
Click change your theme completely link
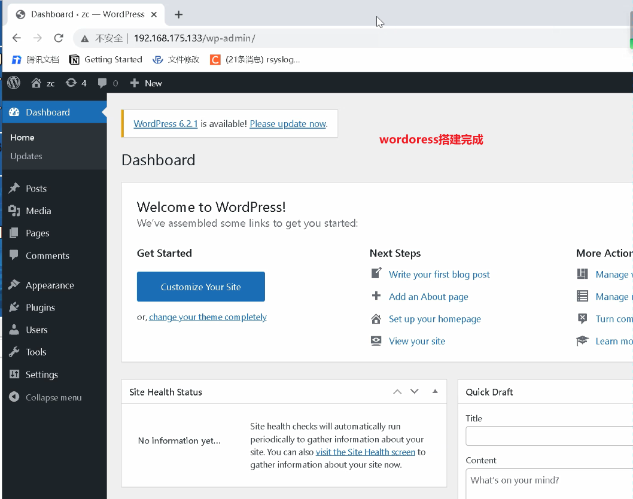(208, 317)
